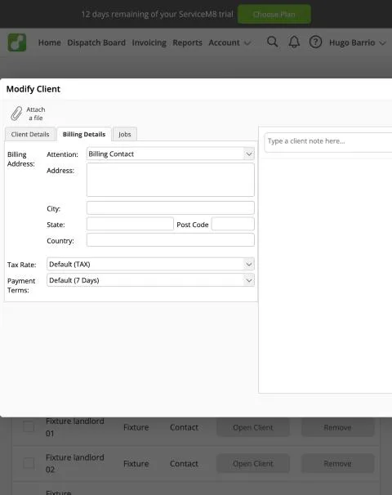This screenshot has height=495, width=392.
Task: Open the Attention Billing Contact dropdown
Action: click(x=171, y=154)
